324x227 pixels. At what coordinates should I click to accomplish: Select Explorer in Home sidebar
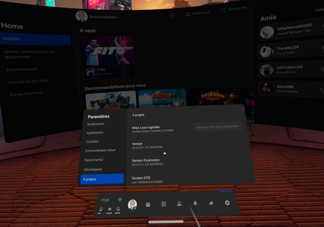pos(35,39)
